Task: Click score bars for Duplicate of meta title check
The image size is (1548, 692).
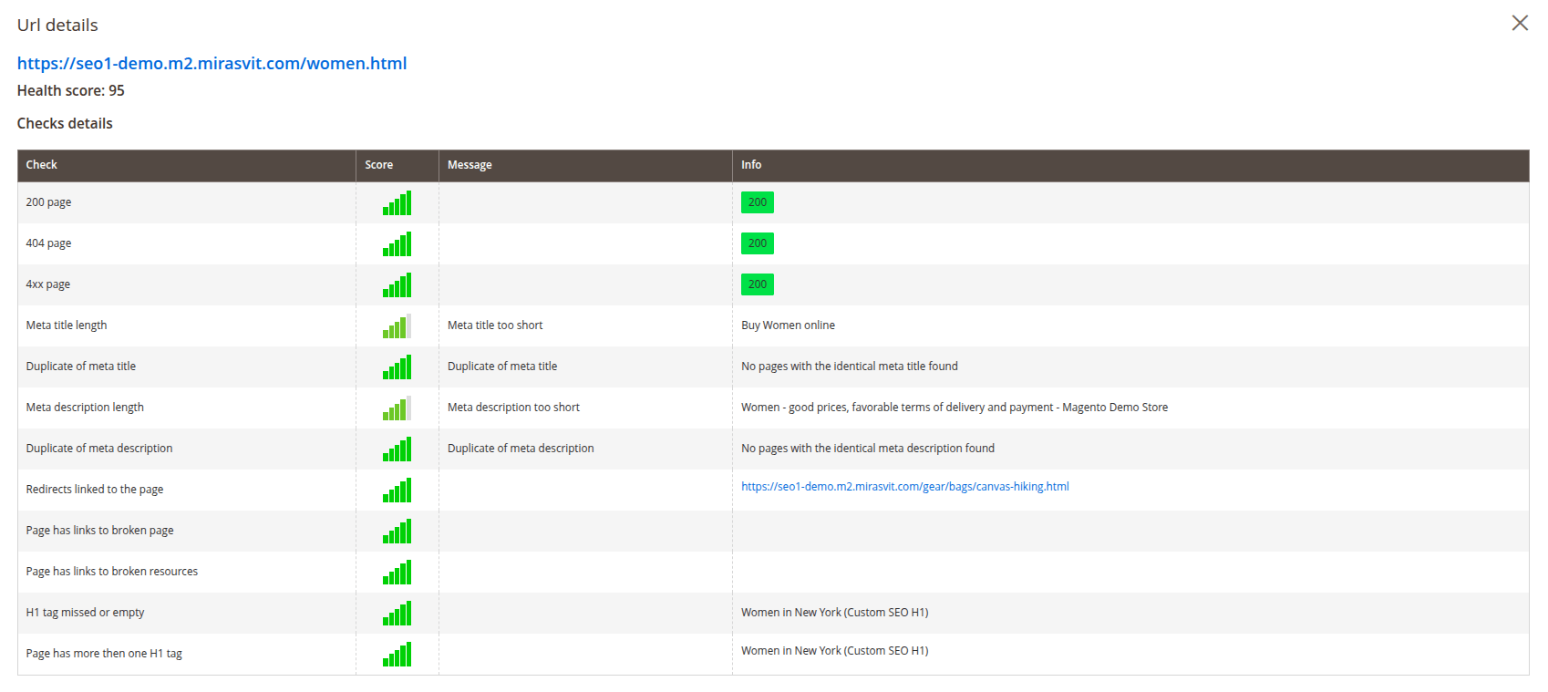Action: tap(397, 367)
